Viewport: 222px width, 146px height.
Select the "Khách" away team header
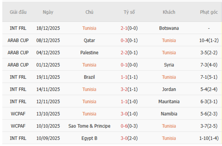169,12
